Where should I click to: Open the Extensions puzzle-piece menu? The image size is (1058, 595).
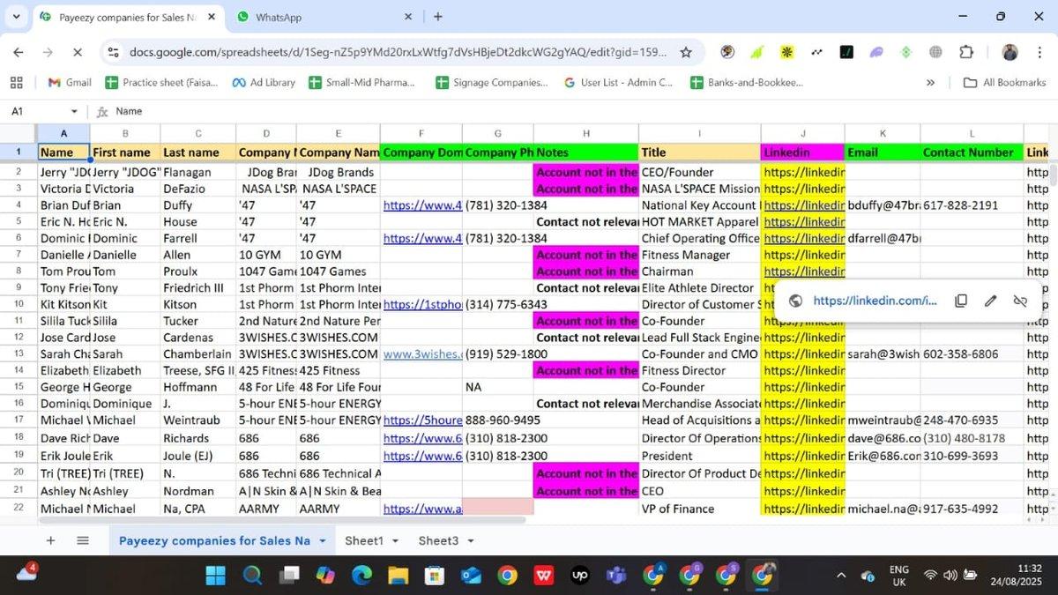pyautogui.click(x=966, y=52)
